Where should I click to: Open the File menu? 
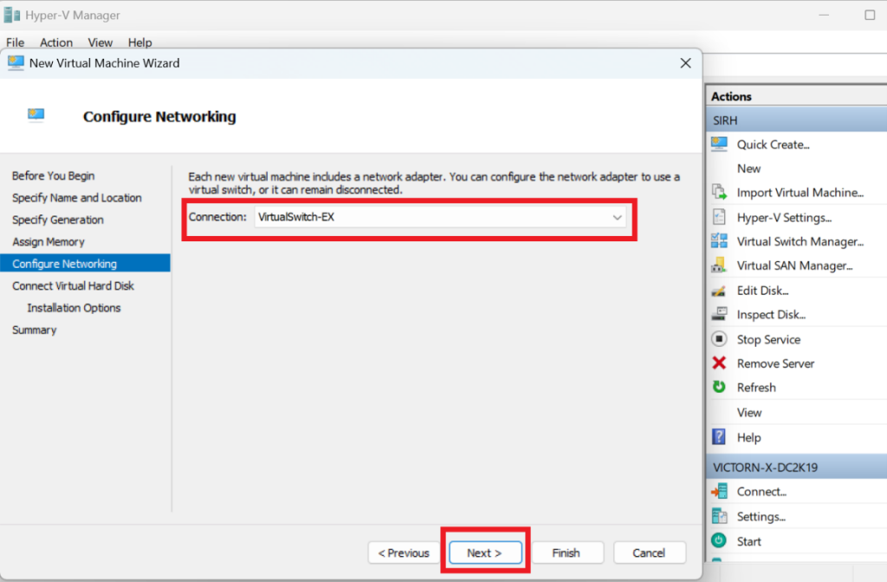[15, 42]
